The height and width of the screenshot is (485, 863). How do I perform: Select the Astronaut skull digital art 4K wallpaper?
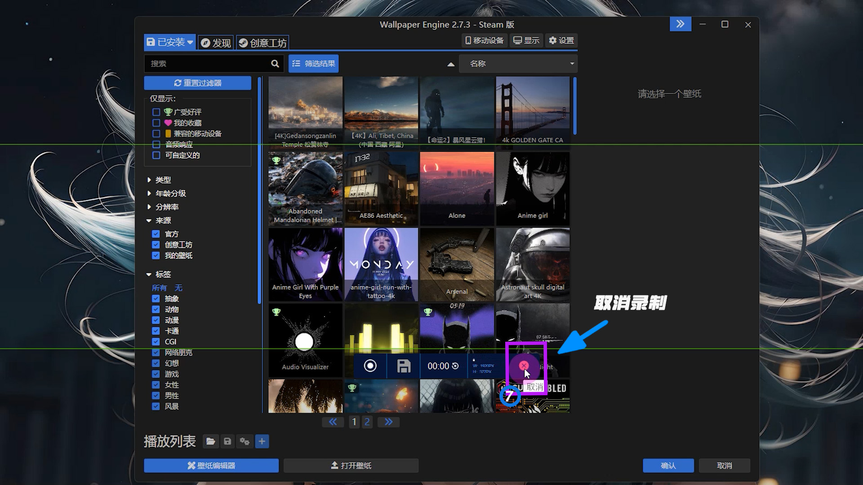point(533,264)
